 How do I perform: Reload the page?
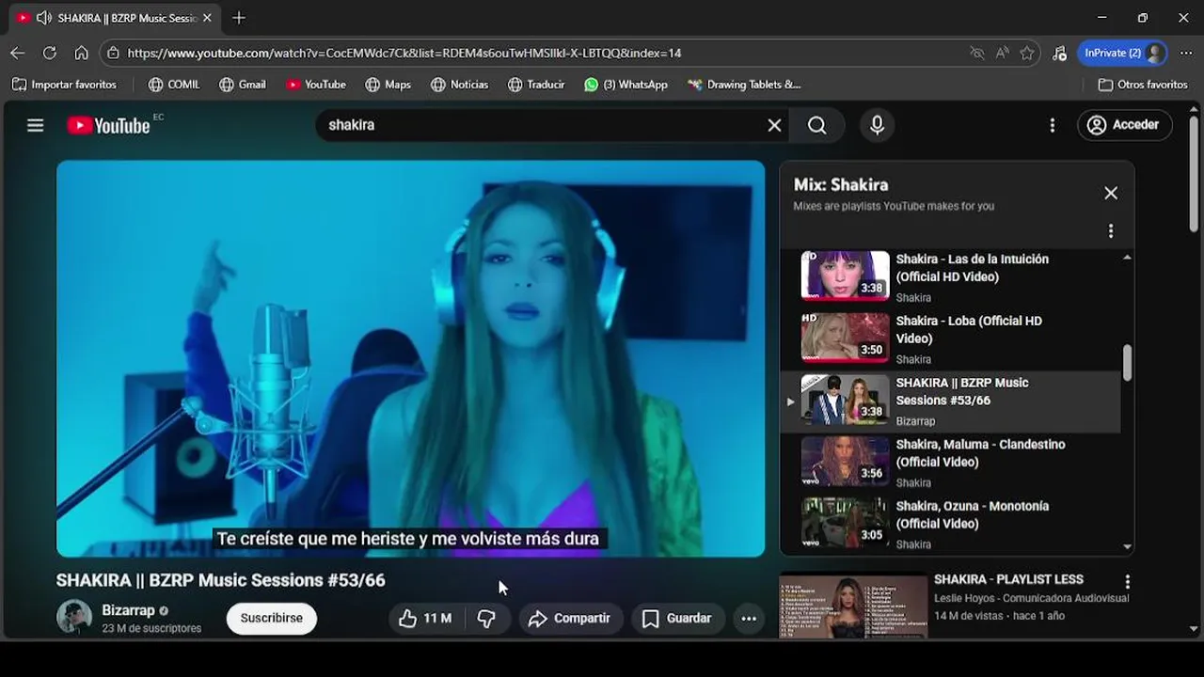[x=49, y=53]
